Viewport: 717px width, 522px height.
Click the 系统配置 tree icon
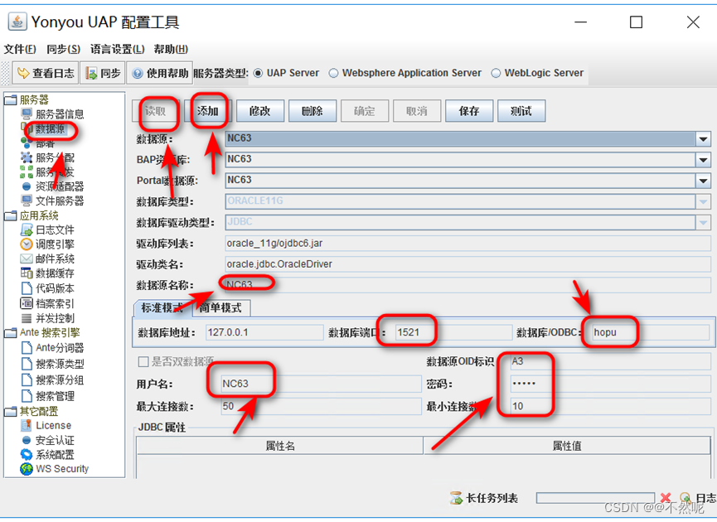(x=27, y=454)
